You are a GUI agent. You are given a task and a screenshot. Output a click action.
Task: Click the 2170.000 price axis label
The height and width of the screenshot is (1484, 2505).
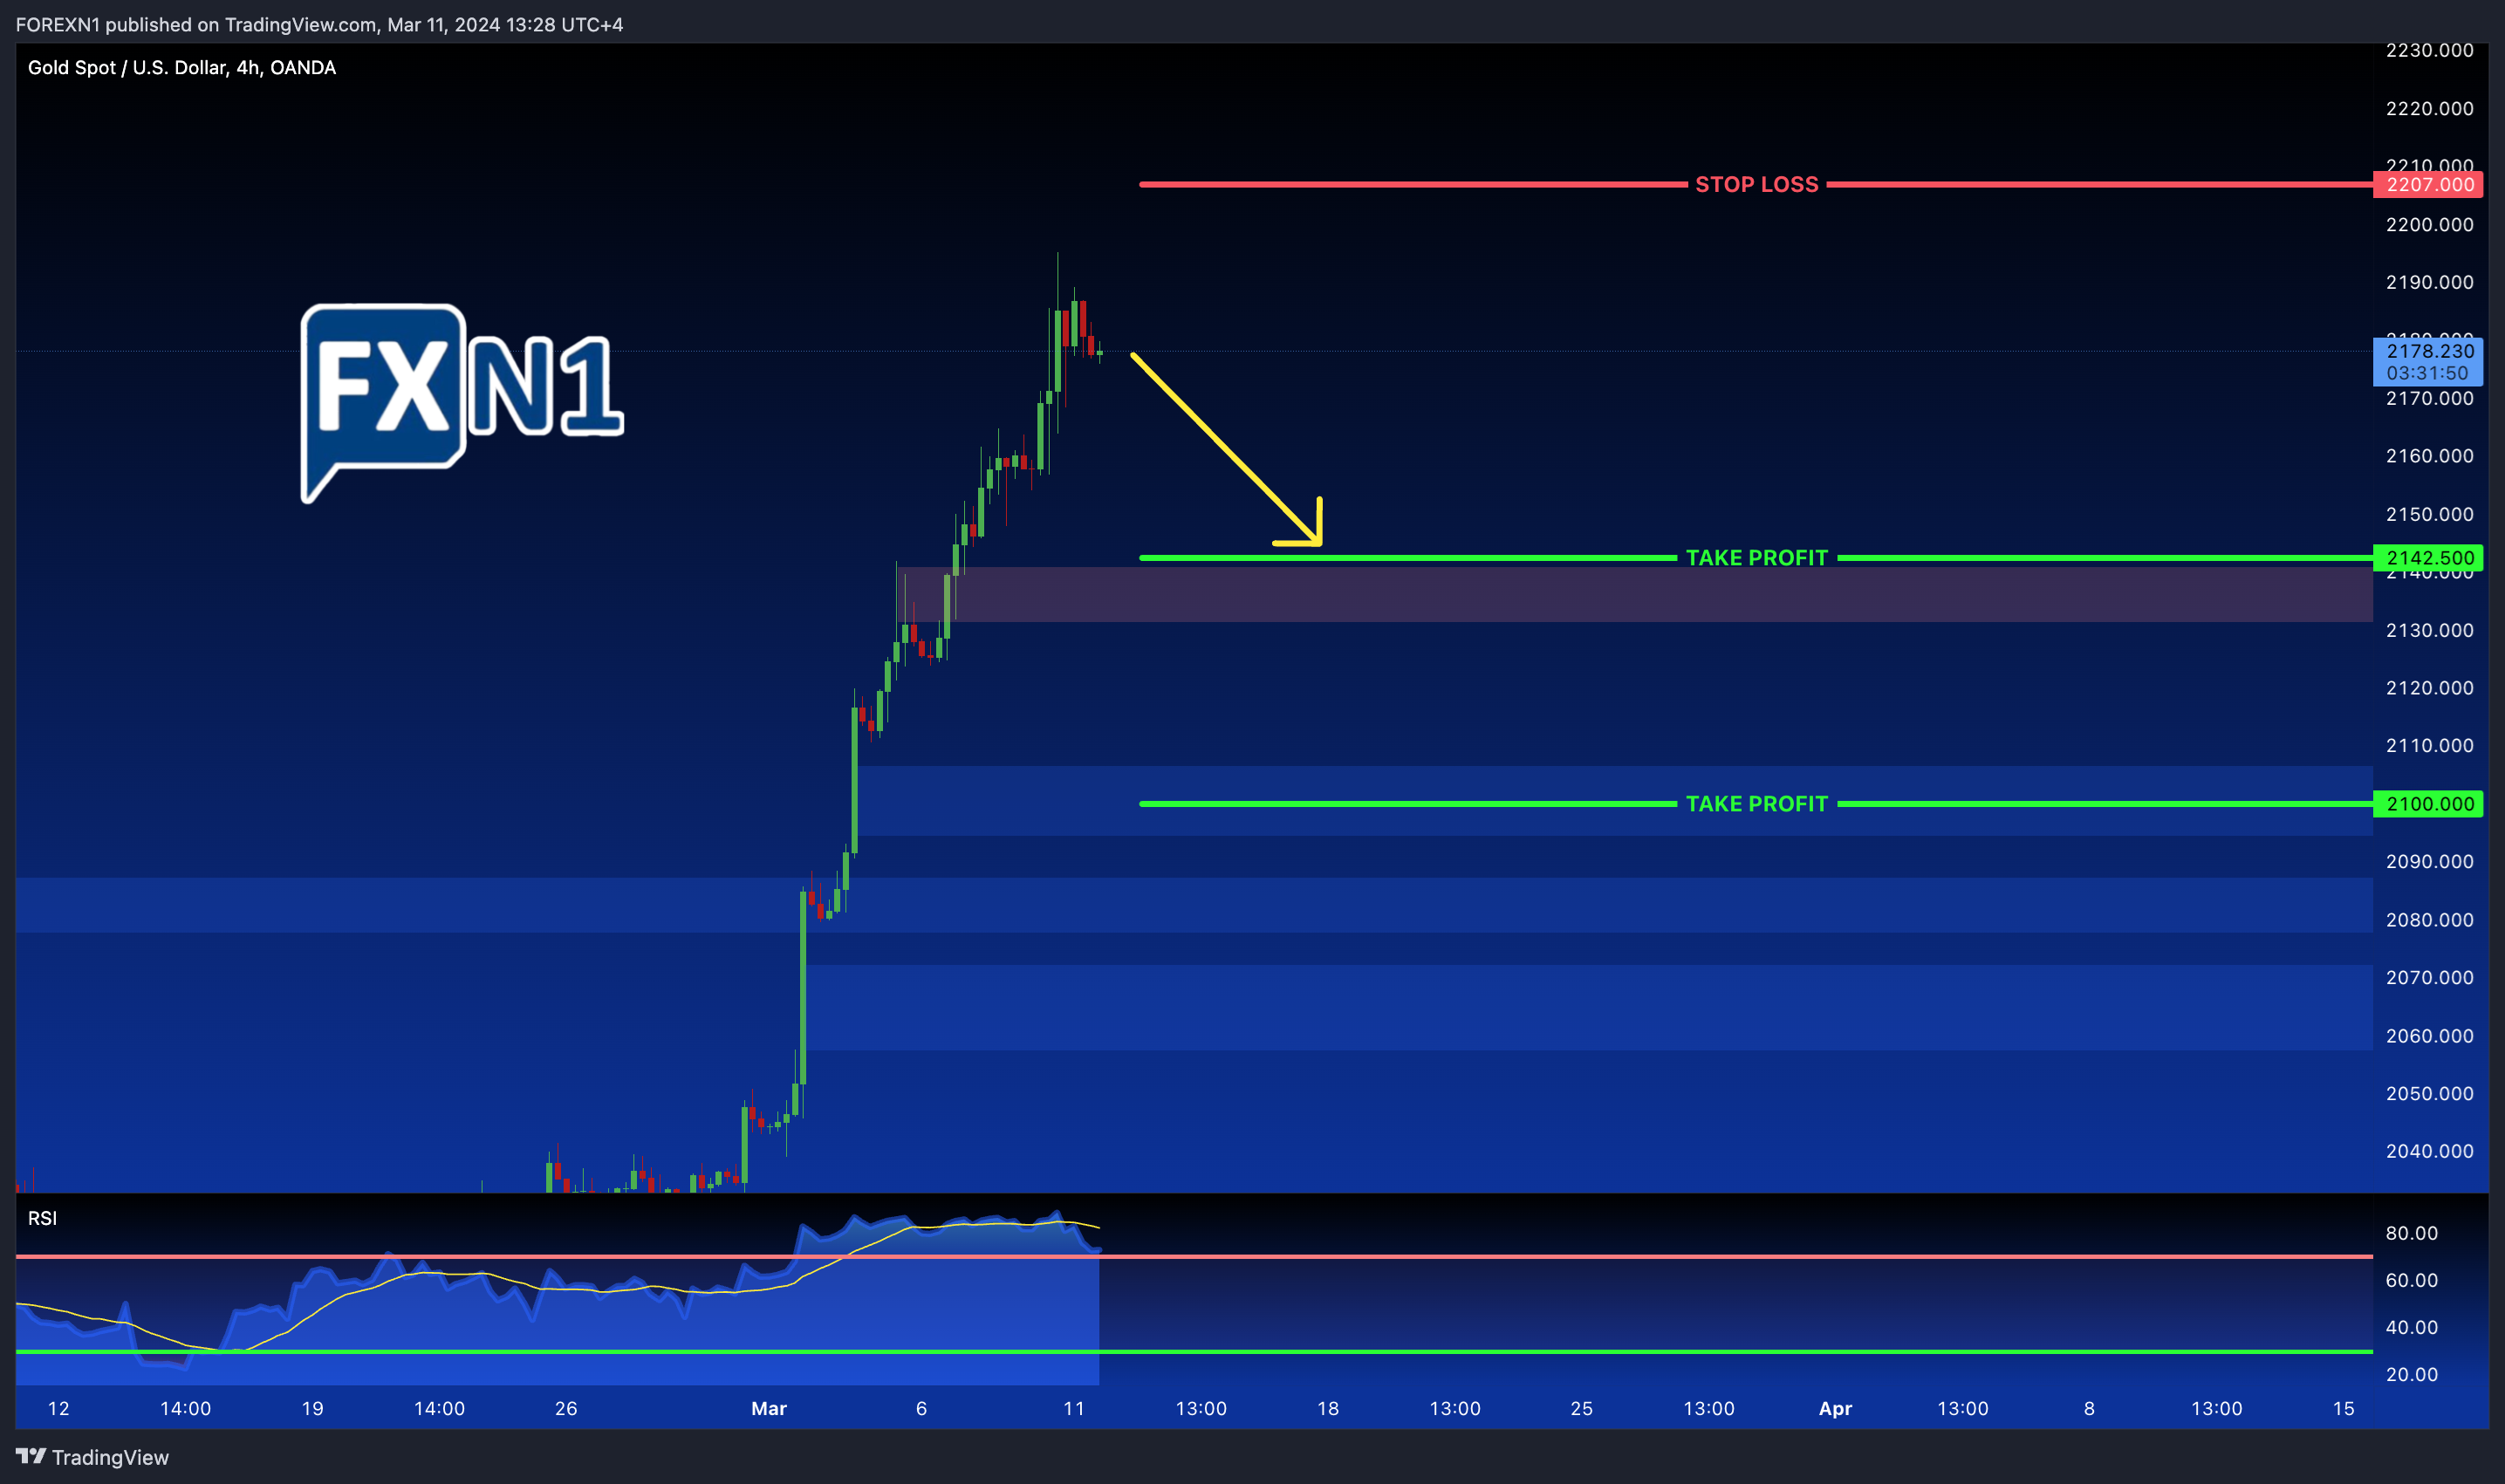point(2429,398)
